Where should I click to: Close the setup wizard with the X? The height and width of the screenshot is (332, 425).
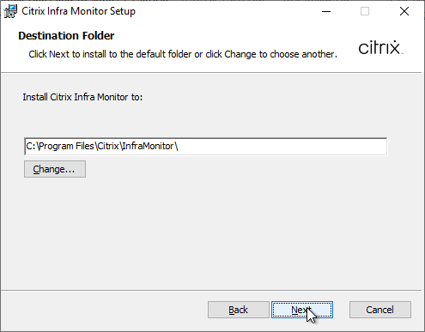coord(404,11)
